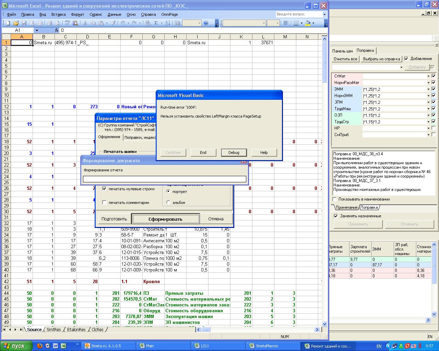The width and height of the screenshot is (439, 351).
Task: Open the Формат menu
Action: pos(78,14)
